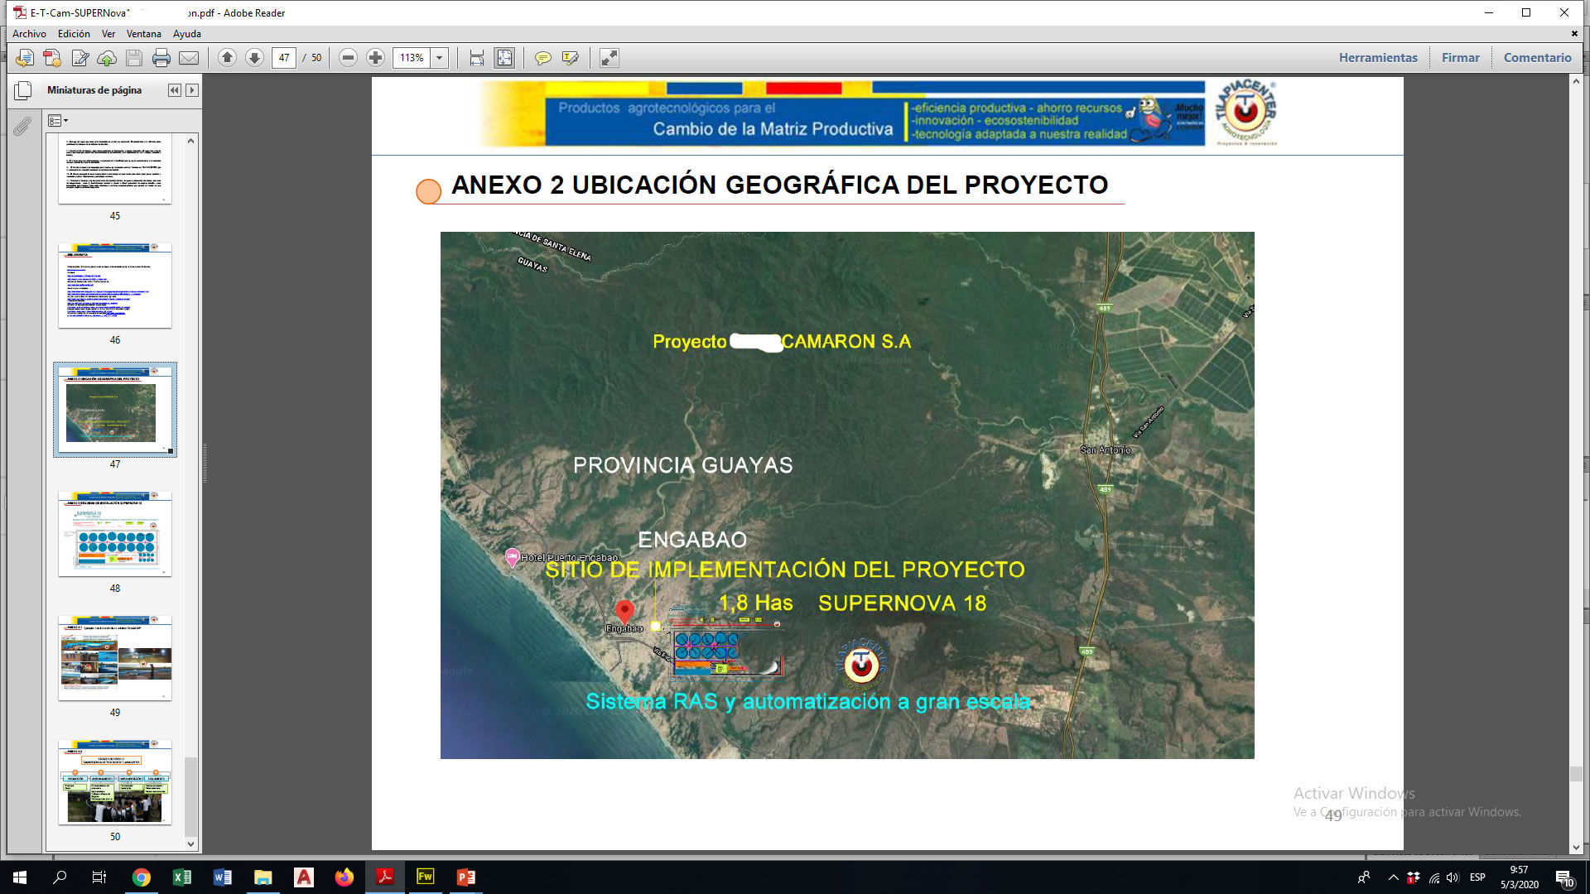Screen dimensions: 1590x894
Task: Send the file by email using the envelope icon
Action: pos(189,58)
